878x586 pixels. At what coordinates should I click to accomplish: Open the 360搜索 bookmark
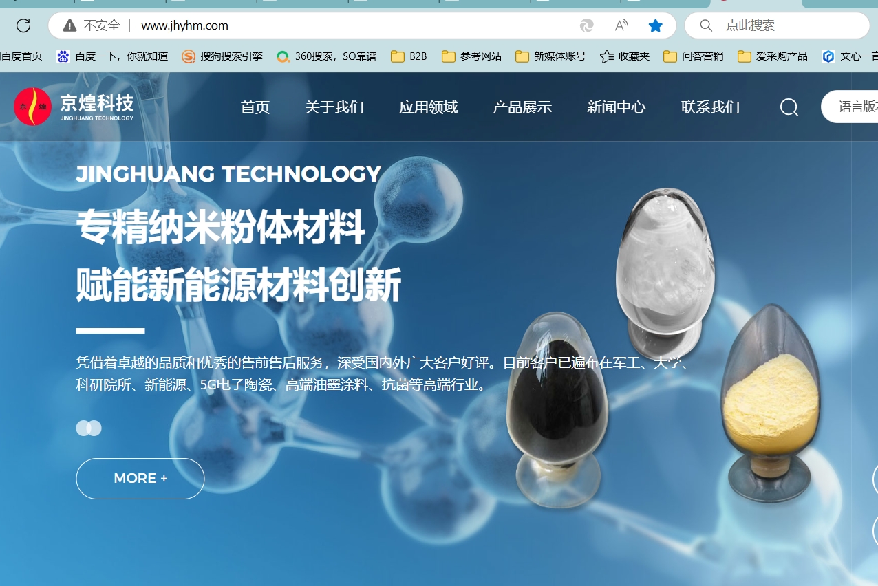(326, 56)
